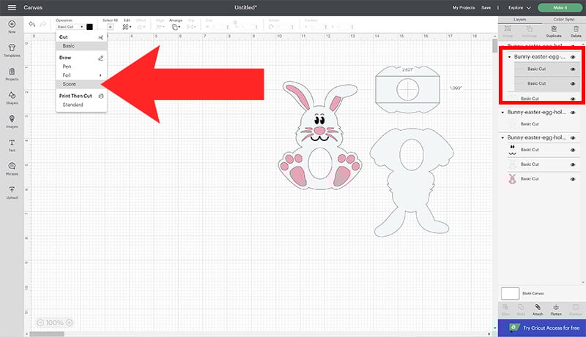Open the Operation Basic Cut dropdown
Screen dimensions: 586x337
click(70, 27)
